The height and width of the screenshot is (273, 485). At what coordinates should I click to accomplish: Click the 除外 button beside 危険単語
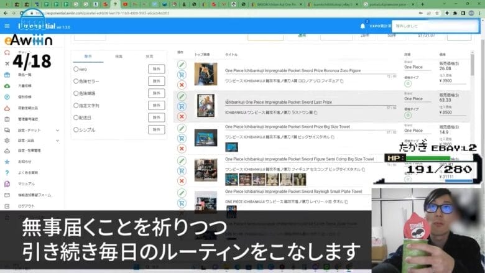(x=157, y=93)
